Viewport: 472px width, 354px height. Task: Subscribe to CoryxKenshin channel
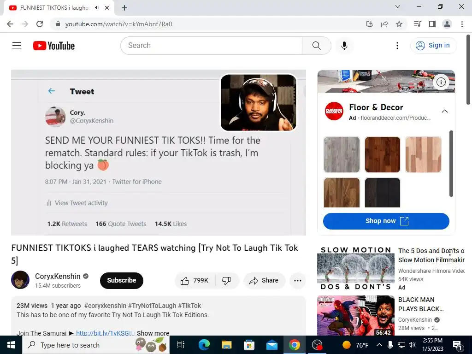122,281
